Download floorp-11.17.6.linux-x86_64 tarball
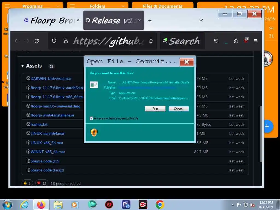Screen dimensions: 280x210 pyautogui.click(x=57, y=97)
